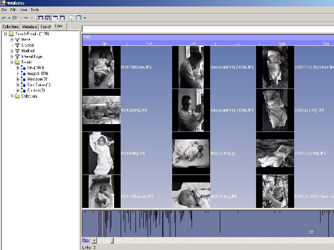Click the blue calendar grid view icon in toolbar
334x250 pixels.
click(79, 18)
